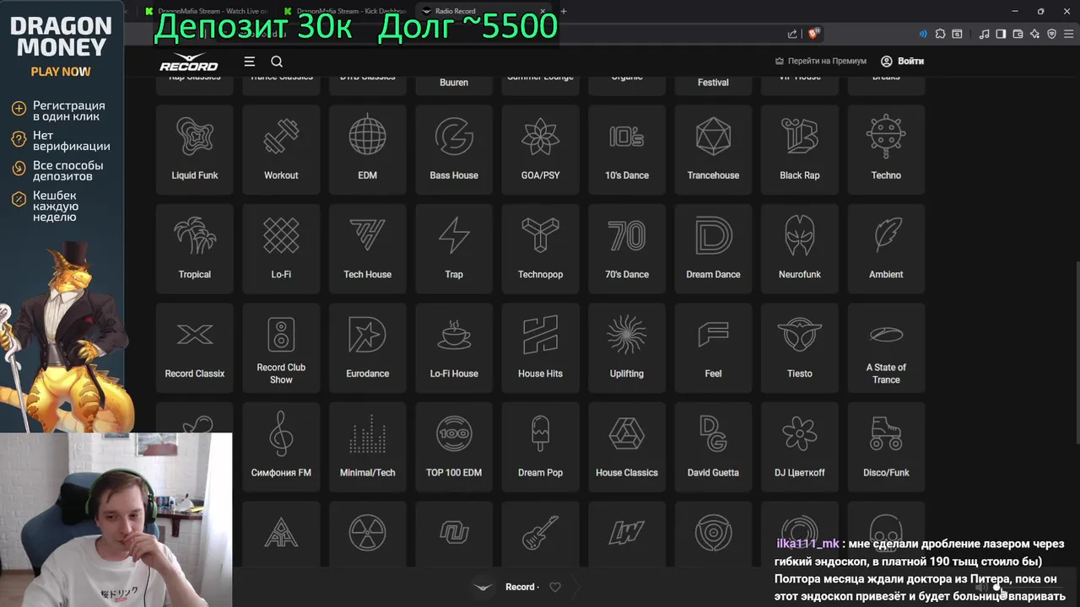Choose the Trancehouse station
This screenshot has height=607, width=1080.
click(x=713, y=149)
